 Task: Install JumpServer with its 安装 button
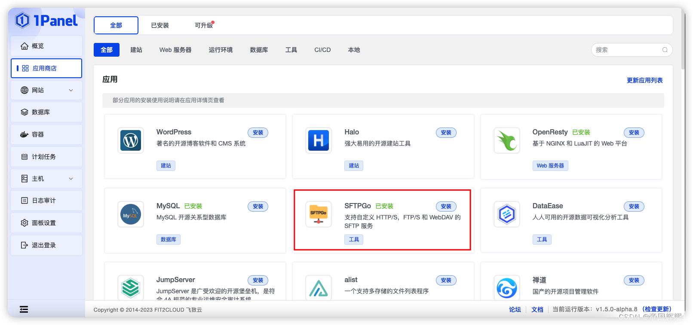(x=258, y=280)
